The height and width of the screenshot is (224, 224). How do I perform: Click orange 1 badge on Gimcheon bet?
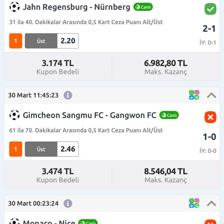click(x=16, y=149)
